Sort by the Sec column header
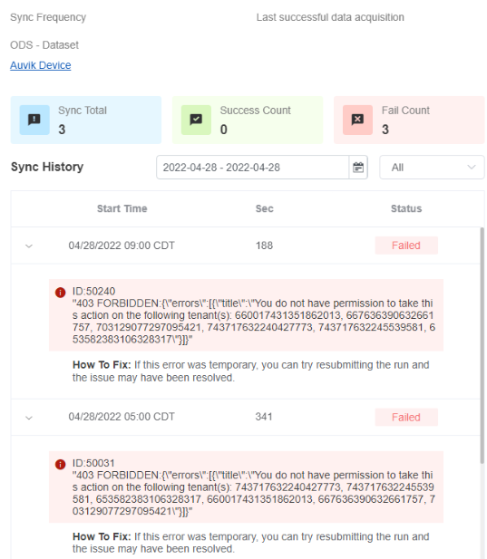This screenshot has width=487, height=559. (x=265, y=208)
